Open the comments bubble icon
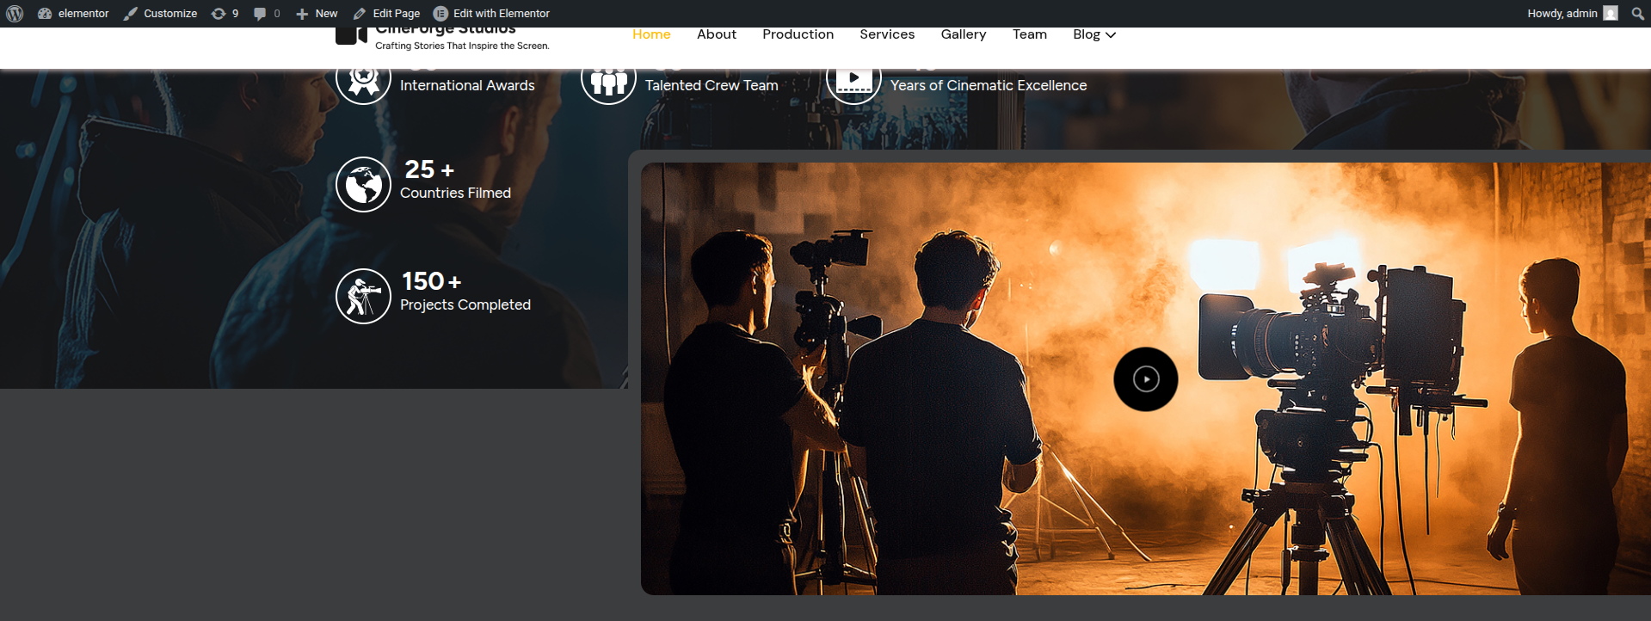Viewport: 1651px width, 621px height. pos(266,13)
